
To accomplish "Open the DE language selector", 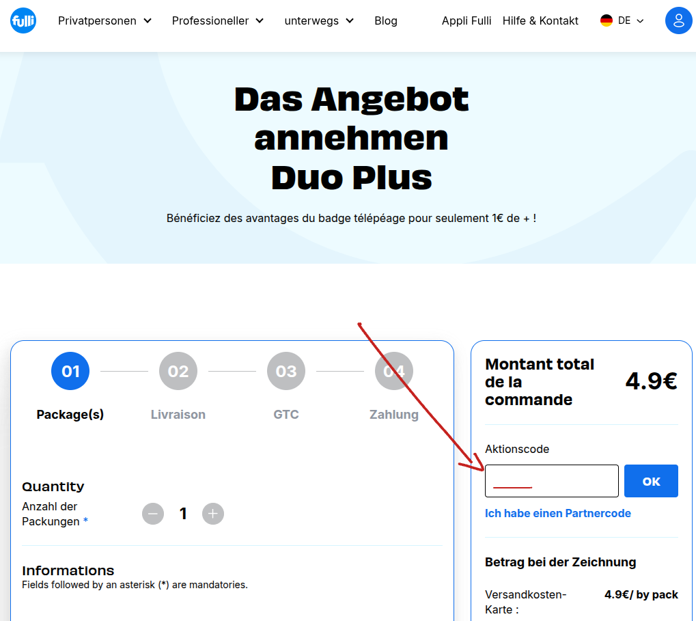I will point(623,20).
